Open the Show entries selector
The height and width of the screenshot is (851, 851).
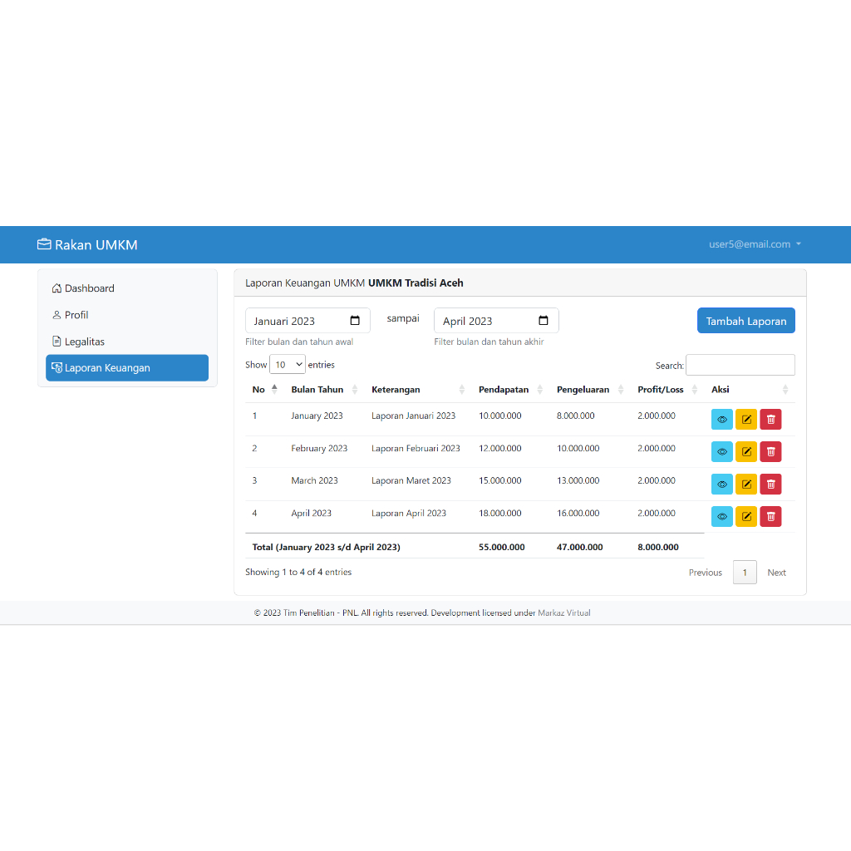click(287, 364)
